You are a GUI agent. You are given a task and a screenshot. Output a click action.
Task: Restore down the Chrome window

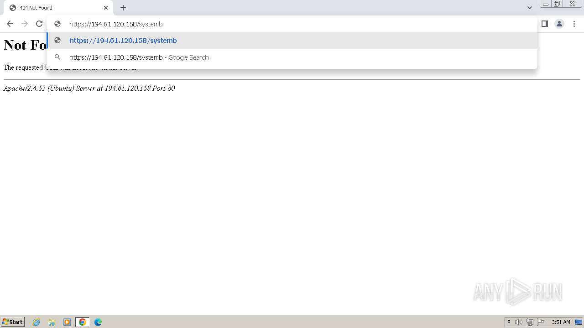pyautogui.click(x=557, y=4)
